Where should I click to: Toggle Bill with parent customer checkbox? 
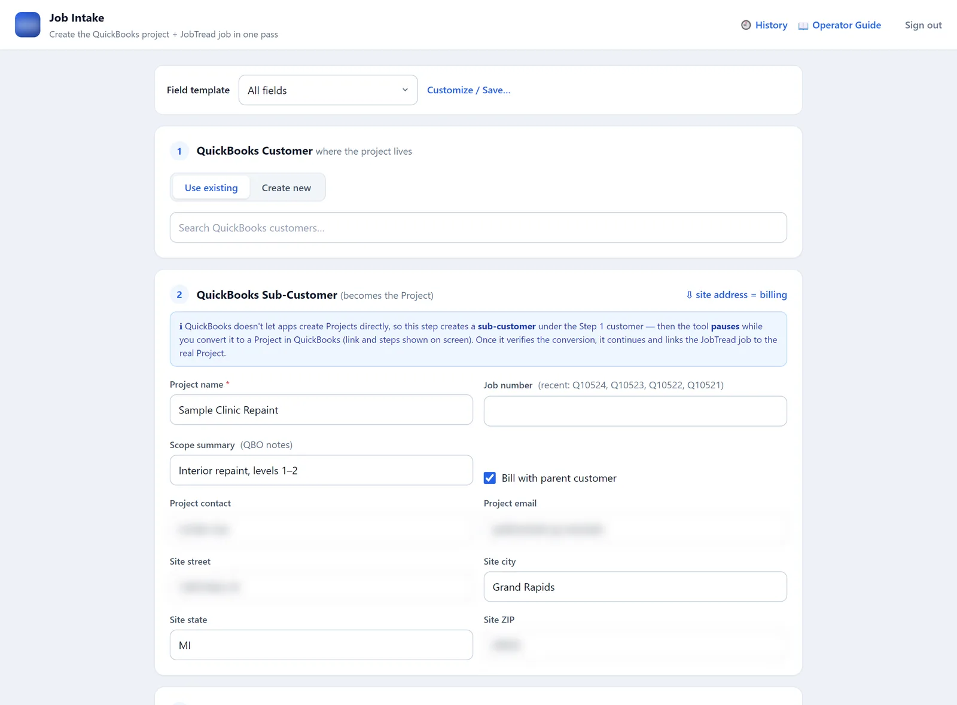490,478
